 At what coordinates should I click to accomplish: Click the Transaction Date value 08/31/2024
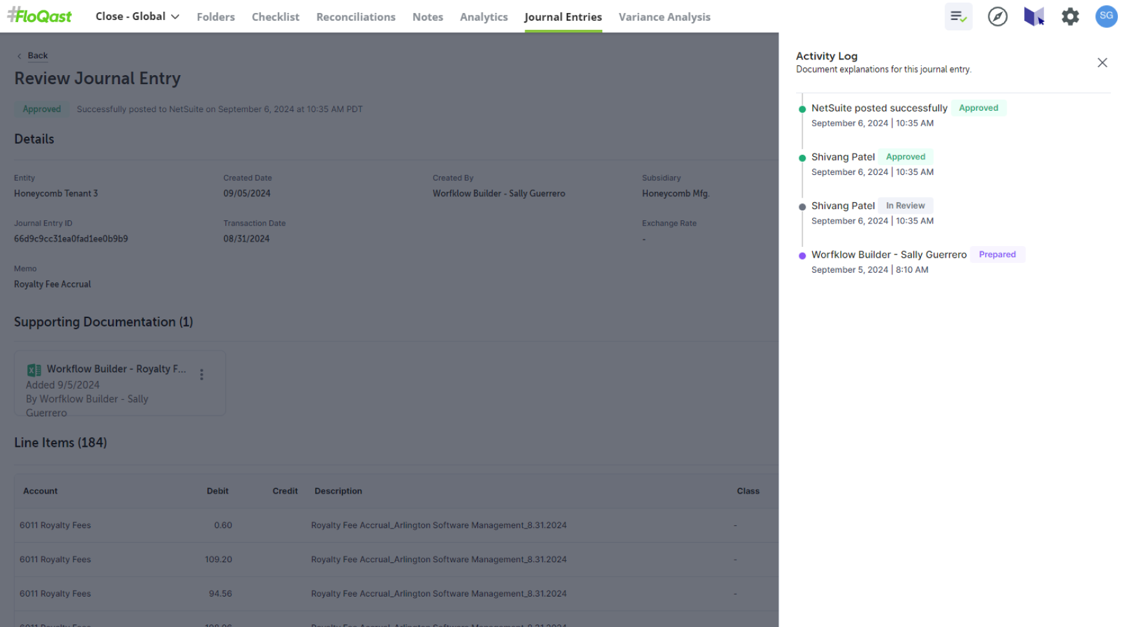246,239
